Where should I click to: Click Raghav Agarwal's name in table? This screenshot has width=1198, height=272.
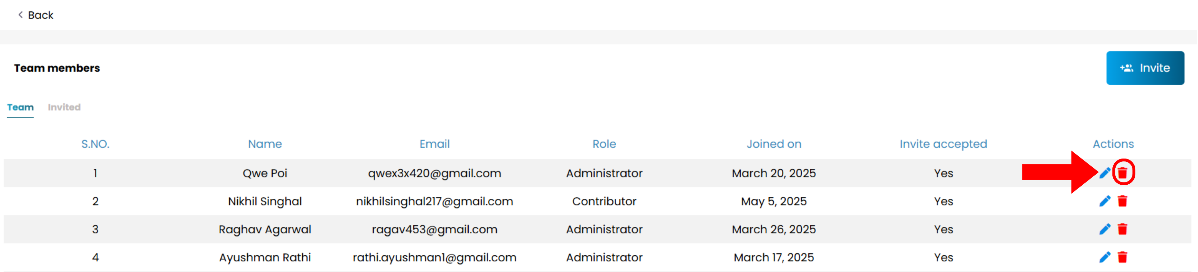click(x=265, y=230)
